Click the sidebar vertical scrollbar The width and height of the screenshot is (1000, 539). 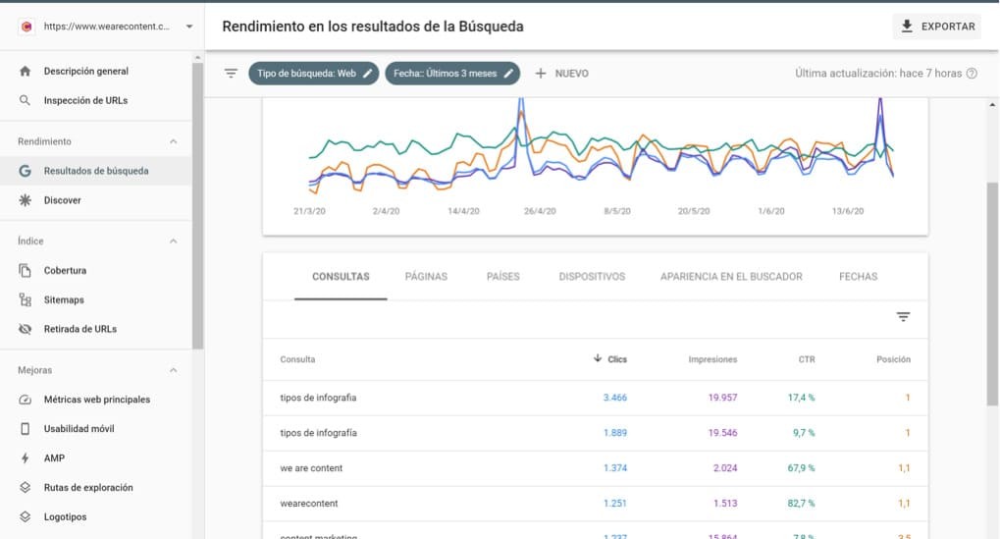(x=198, y=206)
